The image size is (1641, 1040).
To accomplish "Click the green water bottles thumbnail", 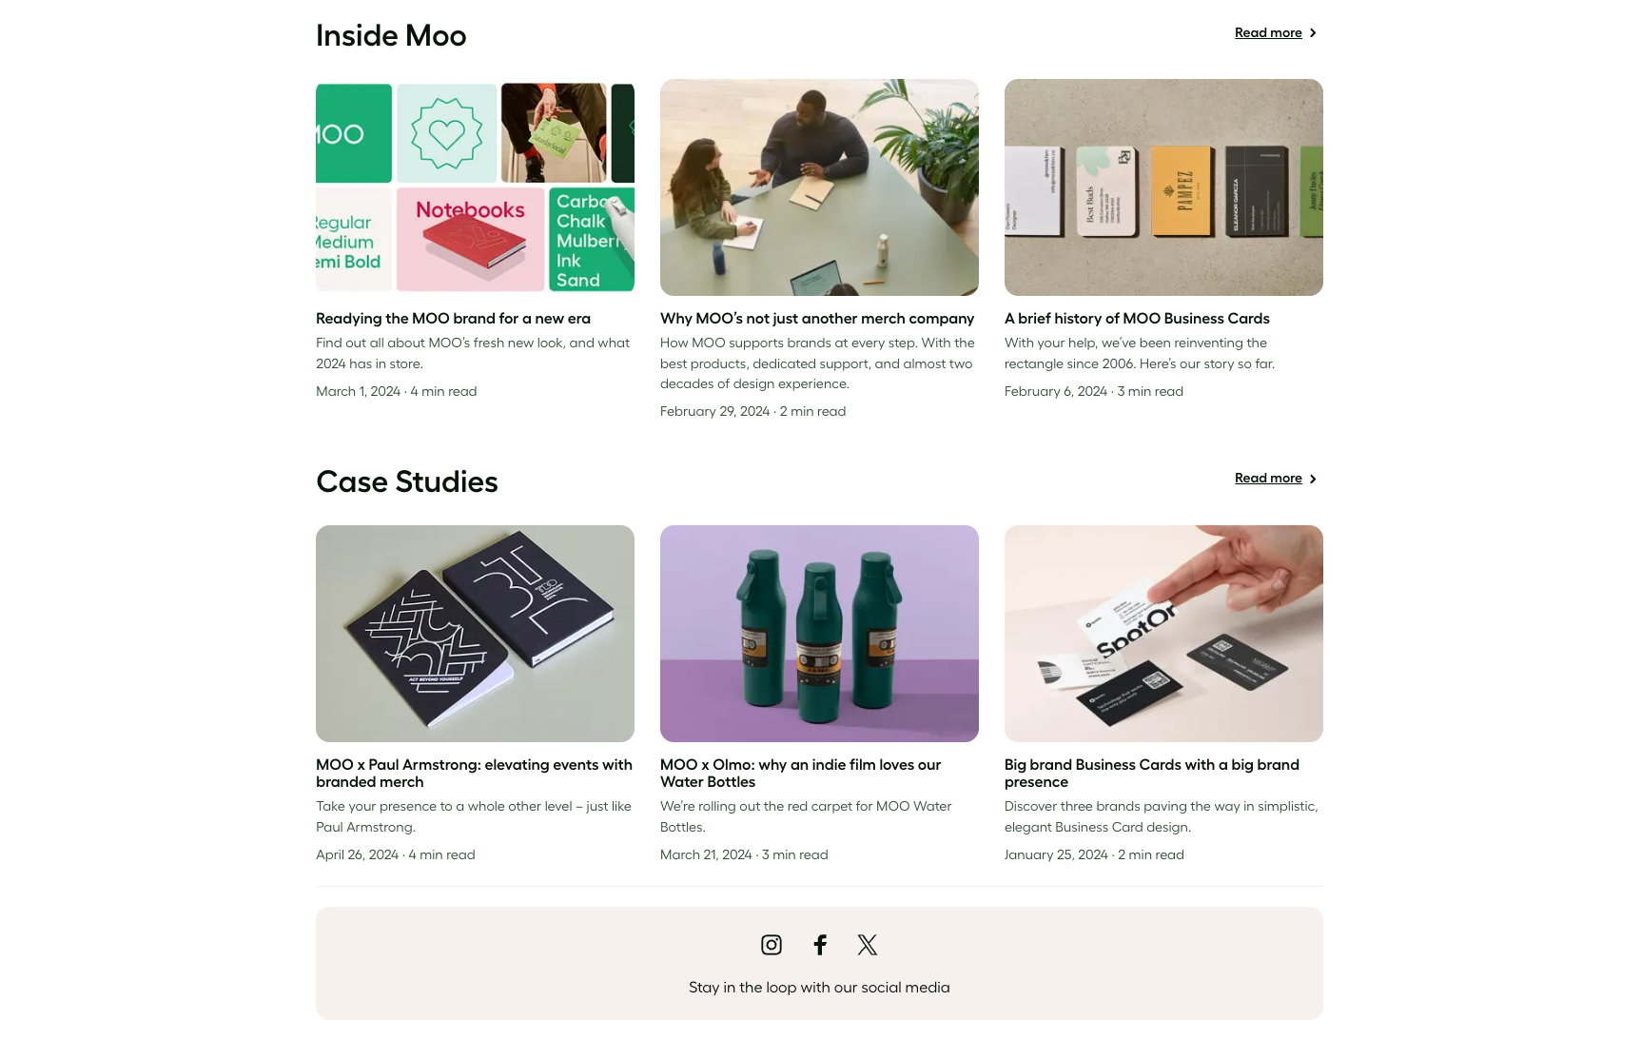I will coord(819,634).
